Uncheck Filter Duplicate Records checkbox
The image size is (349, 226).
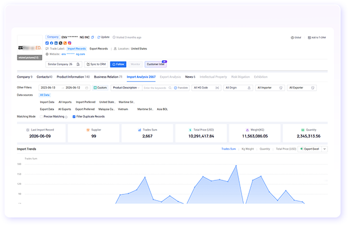(x=74, y=117)
